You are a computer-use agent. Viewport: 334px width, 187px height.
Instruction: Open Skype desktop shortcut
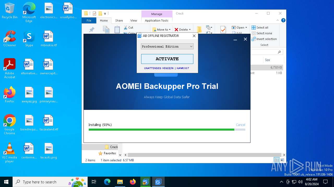[29, 39]
